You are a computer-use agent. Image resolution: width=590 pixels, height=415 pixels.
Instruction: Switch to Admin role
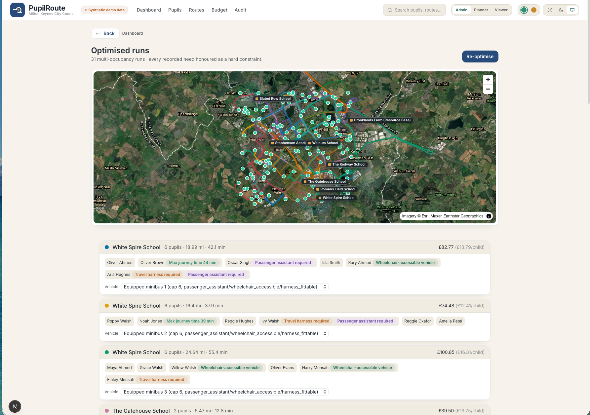tap(461, 10)
